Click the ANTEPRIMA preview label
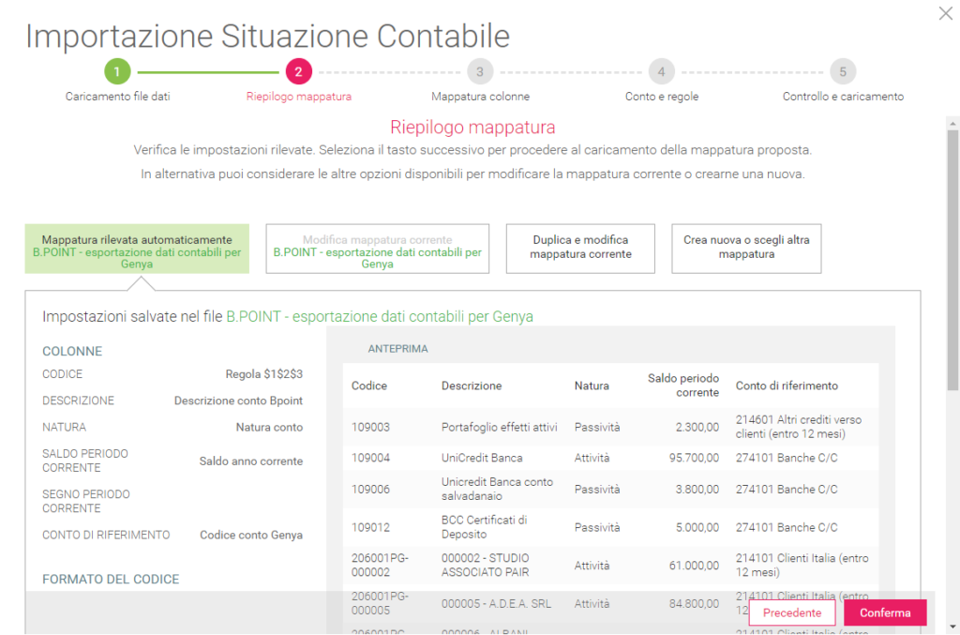960x635 pixels. [397, 349]
